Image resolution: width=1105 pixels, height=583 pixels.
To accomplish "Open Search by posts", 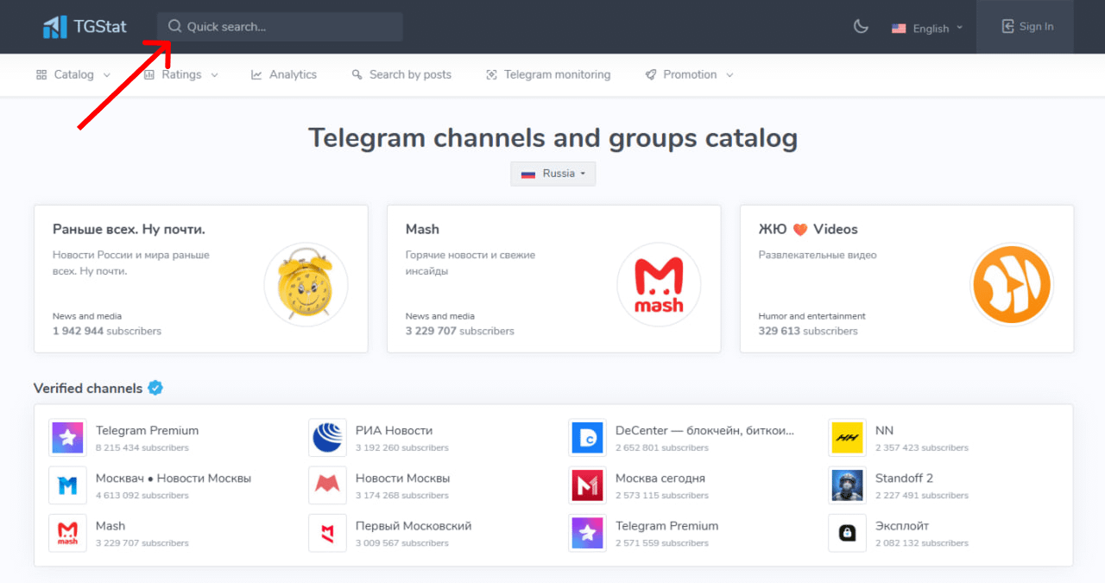I will point(401,75).
